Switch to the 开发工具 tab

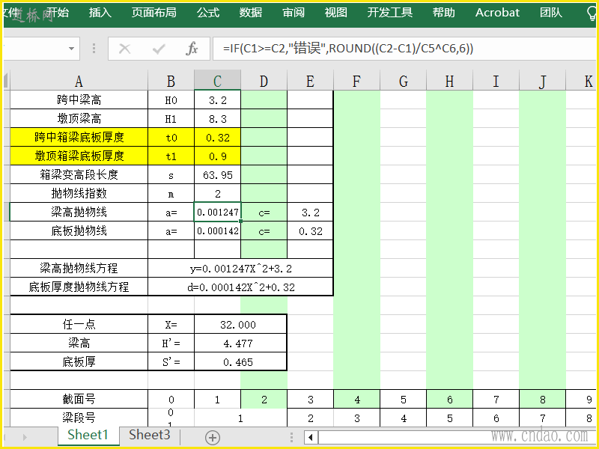pos(389,13)
